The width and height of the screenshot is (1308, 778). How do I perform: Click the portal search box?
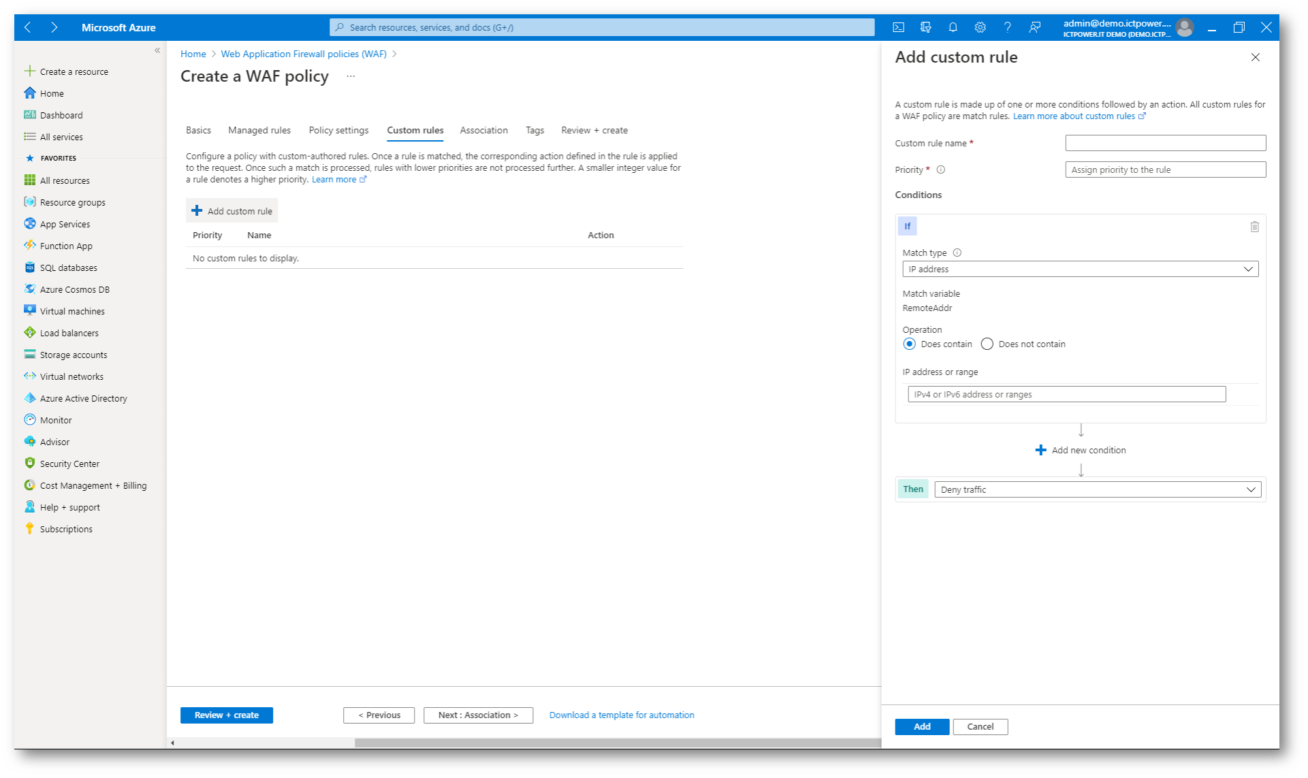pos(602,27)
